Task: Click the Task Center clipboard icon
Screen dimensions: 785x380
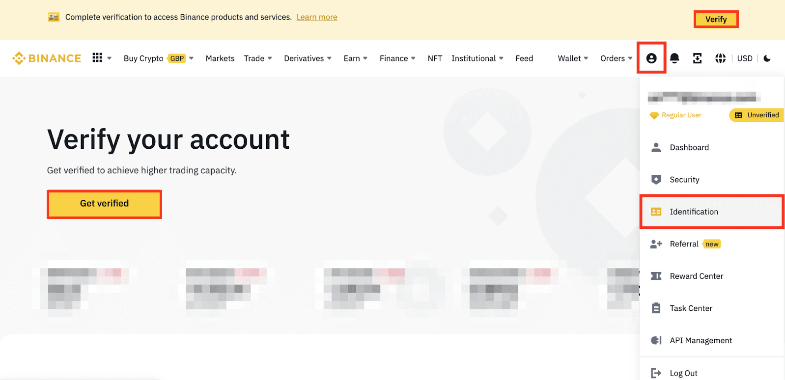Action: pyautogui.click(x=656, y=308)
